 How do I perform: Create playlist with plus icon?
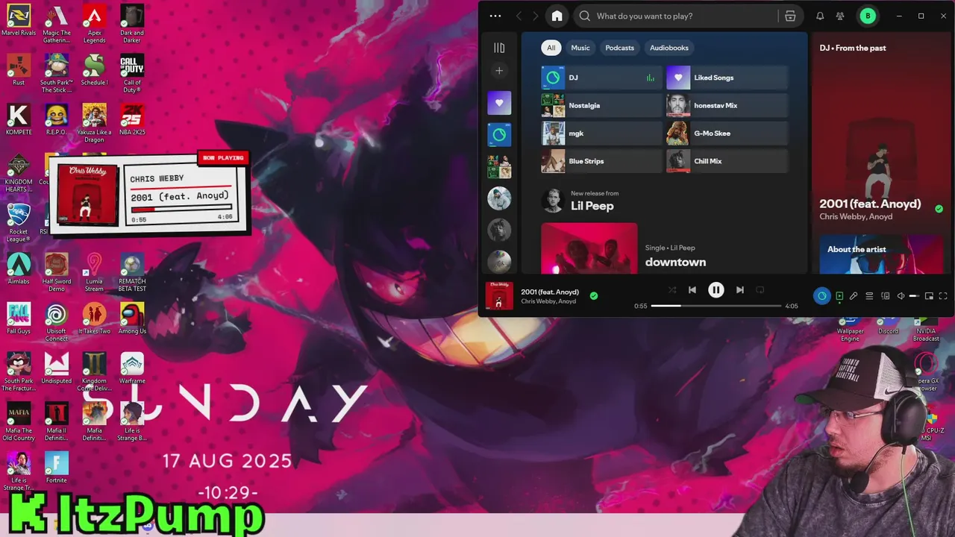tap(499, 71)
